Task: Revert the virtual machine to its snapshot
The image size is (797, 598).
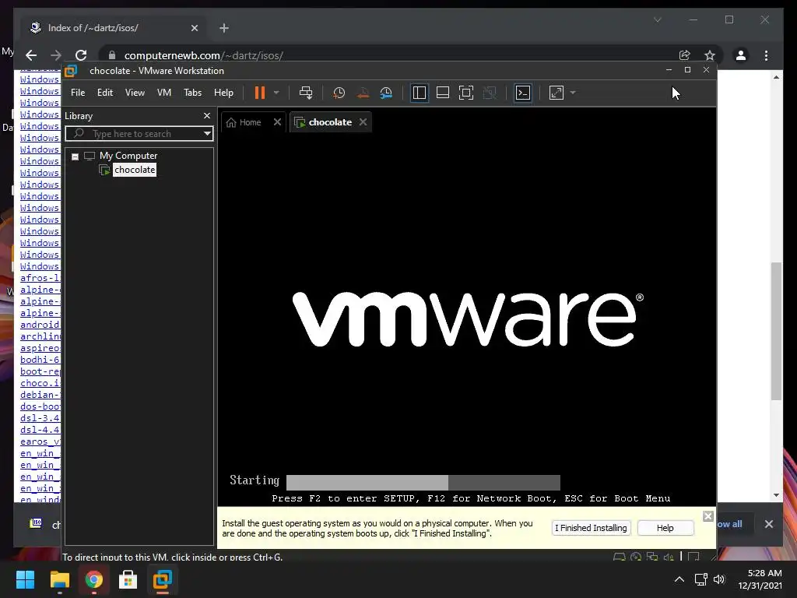Action: tap(363, 93)
